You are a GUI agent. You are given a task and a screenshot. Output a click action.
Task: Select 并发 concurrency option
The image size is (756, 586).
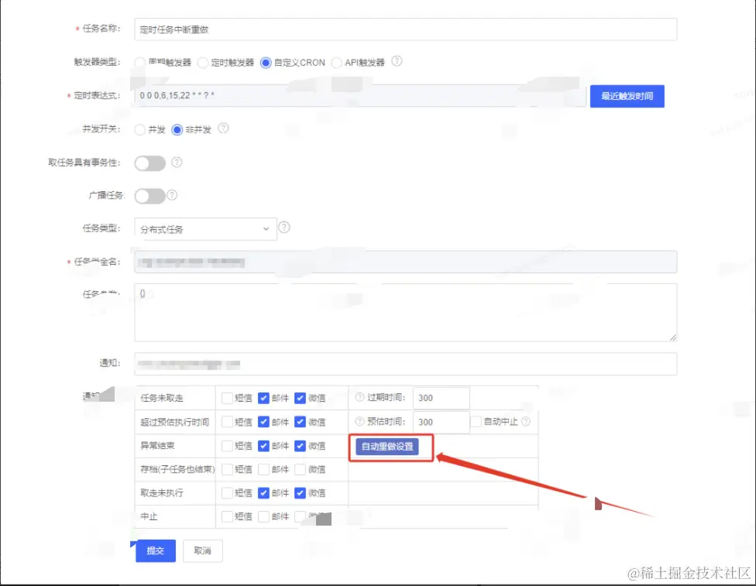pos(140,129)
